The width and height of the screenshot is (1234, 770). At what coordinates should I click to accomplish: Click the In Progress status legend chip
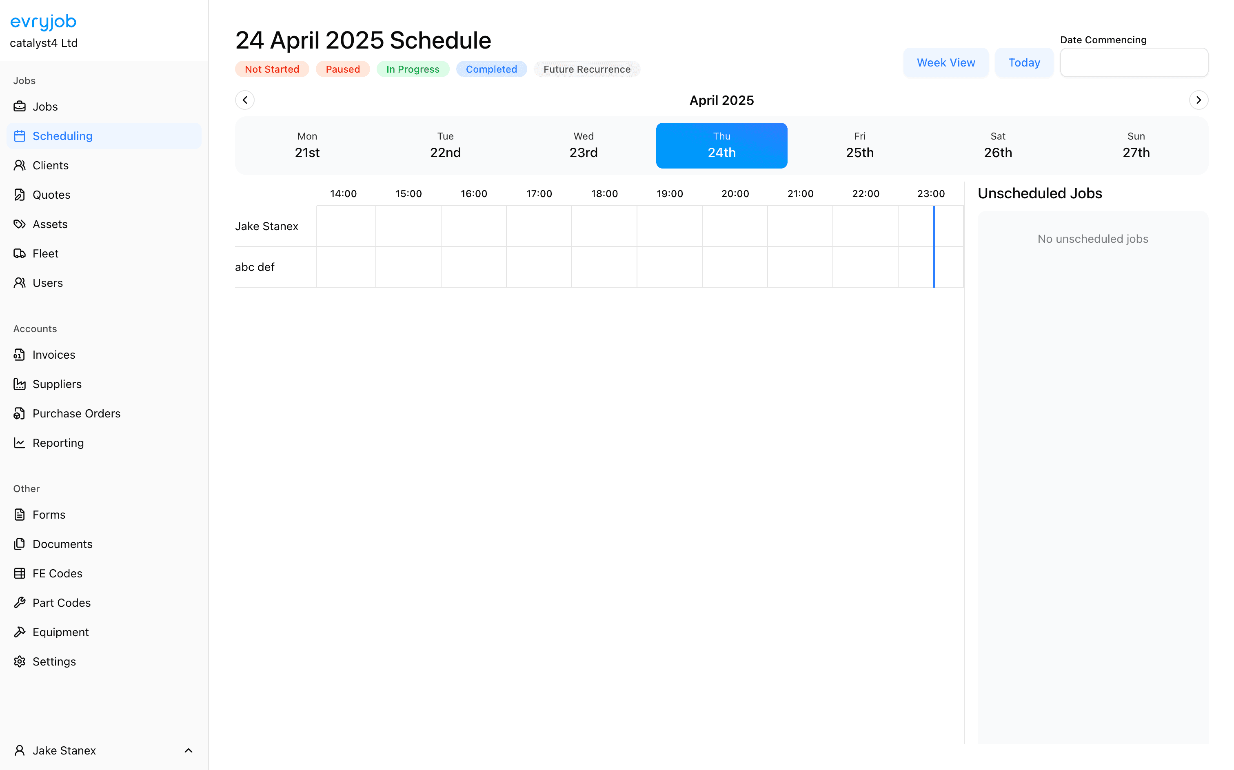pyautogui.click(x=413, y=69)
